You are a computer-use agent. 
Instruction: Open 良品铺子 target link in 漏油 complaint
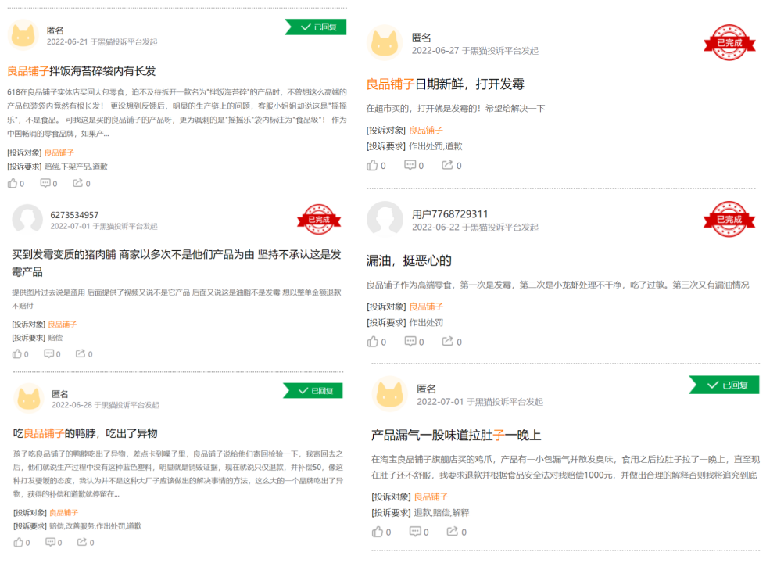pos(426,307)
